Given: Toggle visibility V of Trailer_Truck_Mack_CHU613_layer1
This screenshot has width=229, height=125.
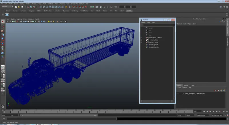Looking at the screenshot, I should (x=178, y=94).
